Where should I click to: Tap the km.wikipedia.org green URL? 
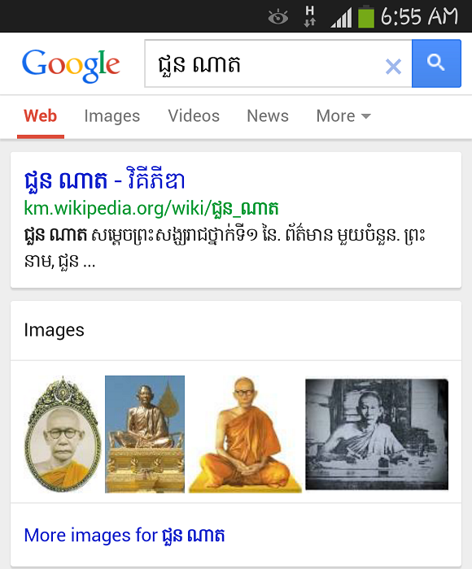coord(151,209)
